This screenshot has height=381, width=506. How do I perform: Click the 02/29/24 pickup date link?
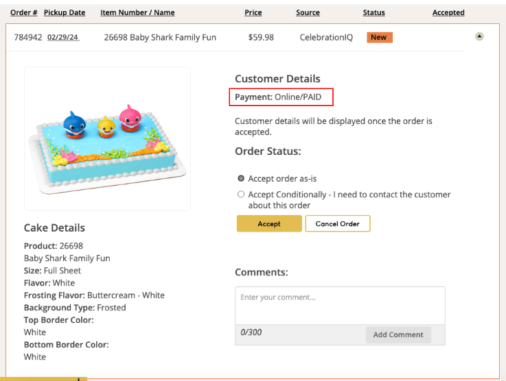63,37
